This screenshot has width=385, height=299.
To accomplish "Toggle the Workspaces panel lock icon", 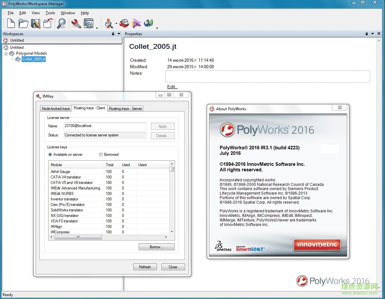I will [113, 34].
